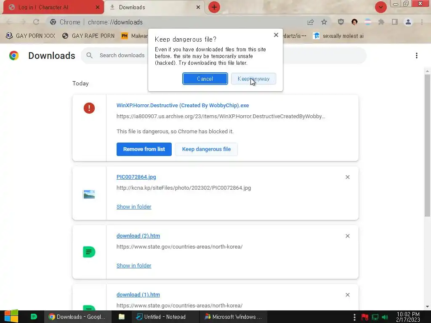
Task: Click the avatar face extension icon
Action: coord(354,22)
